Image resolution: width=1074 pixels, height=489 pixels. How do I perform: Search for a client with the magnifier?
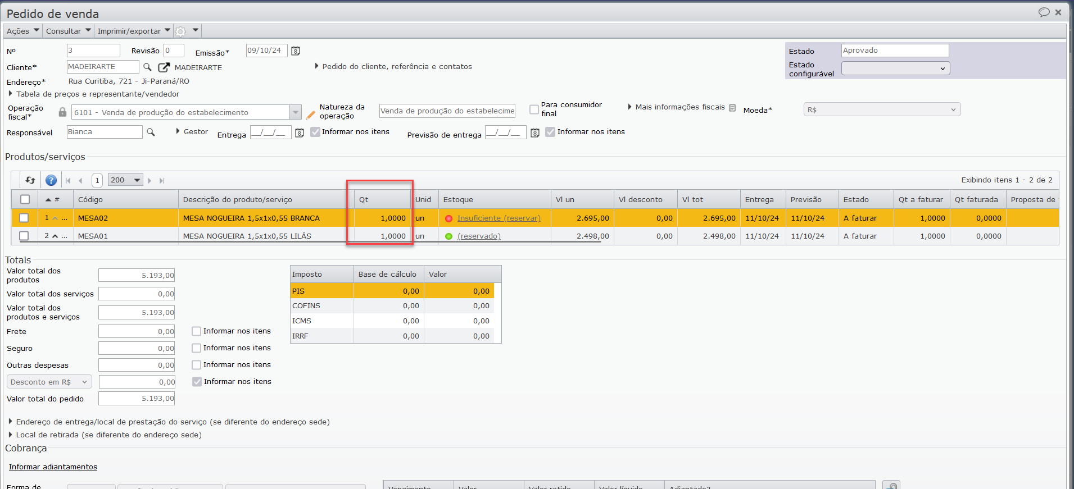pyautogui.click(x=147, y=67)
